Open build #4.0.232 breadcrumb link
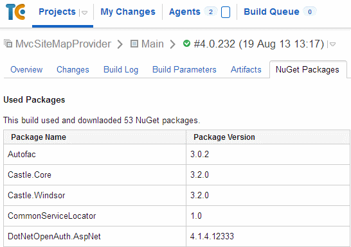Image resolution: width=351 pixels, height=247 pixels. coord(259,44)
